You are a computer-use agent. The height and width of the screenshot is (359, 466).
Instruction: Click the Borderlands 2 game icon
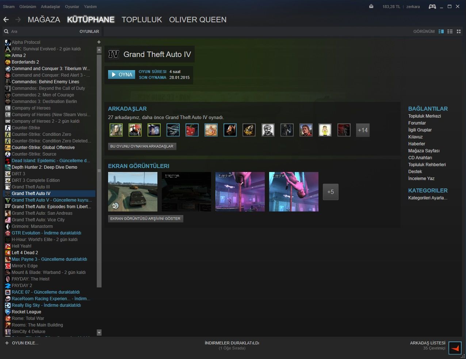coord(8,62)
